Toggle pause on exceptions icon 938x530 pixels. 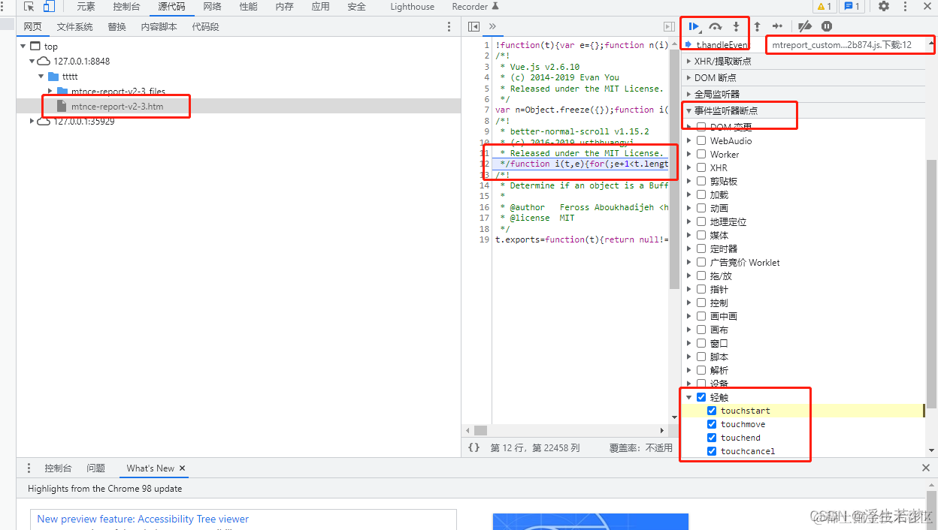coord(827,26)
